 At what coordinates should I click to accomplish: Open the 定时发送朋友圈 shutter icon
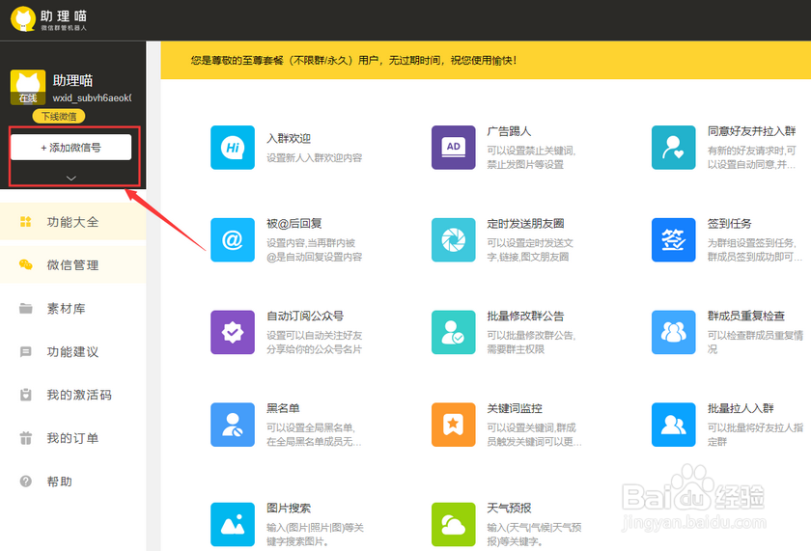[453, 240]
